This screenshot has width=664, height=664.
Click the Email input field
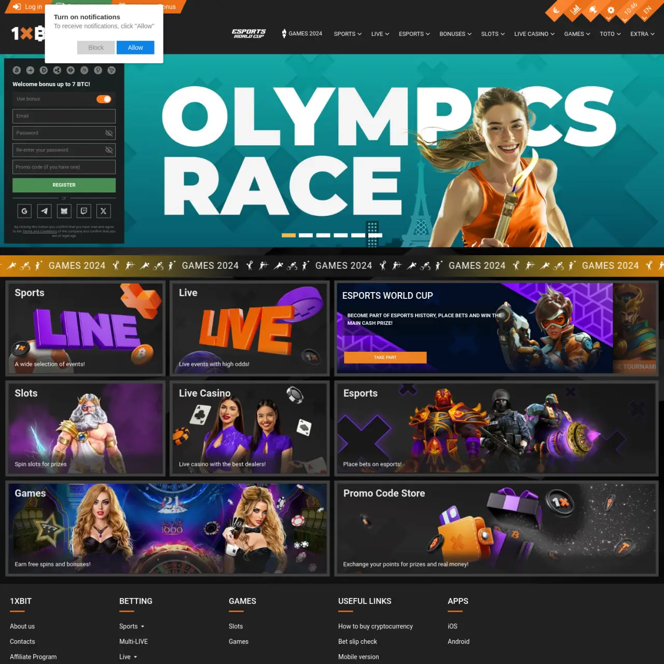coord(64,116)
